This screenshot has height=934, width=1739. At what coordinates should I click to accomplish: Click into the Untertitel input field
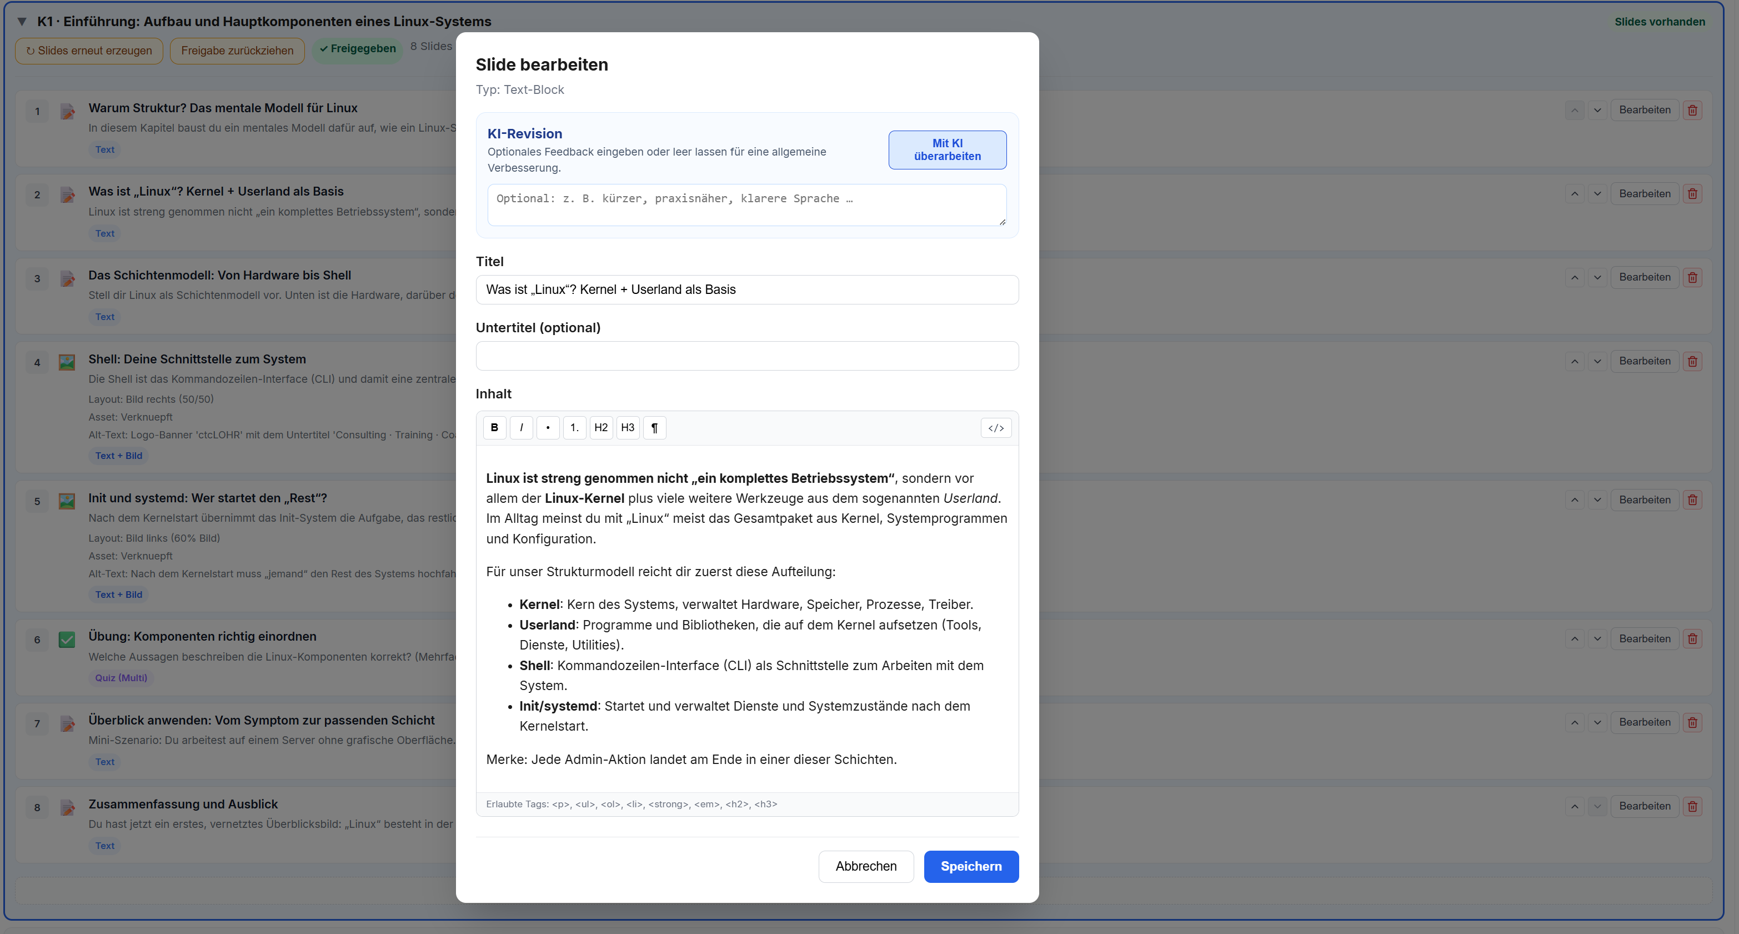pos(746,356)
